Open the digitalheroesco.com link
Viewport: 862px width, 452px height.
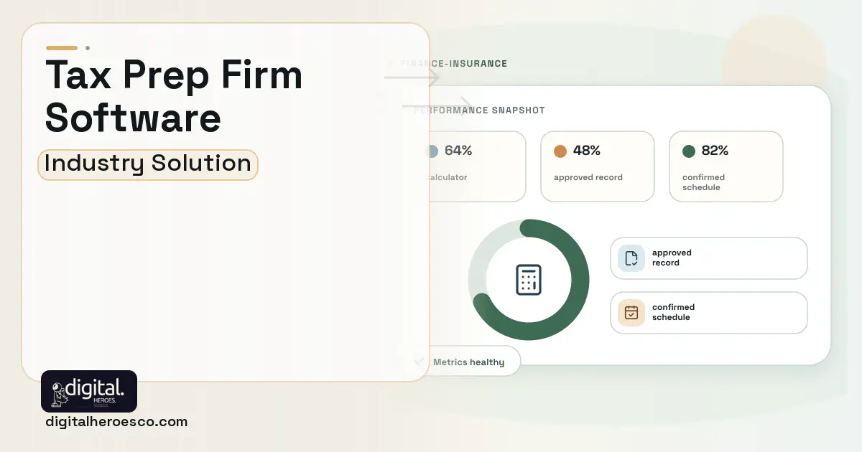pos(116,422)
